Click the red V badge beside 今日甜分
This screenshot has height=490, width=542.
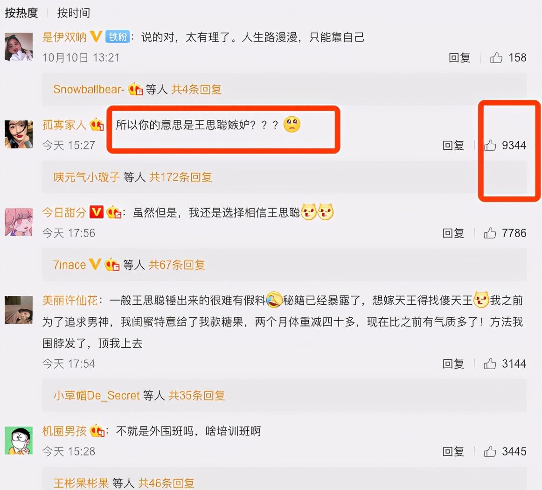pos(97,212)
